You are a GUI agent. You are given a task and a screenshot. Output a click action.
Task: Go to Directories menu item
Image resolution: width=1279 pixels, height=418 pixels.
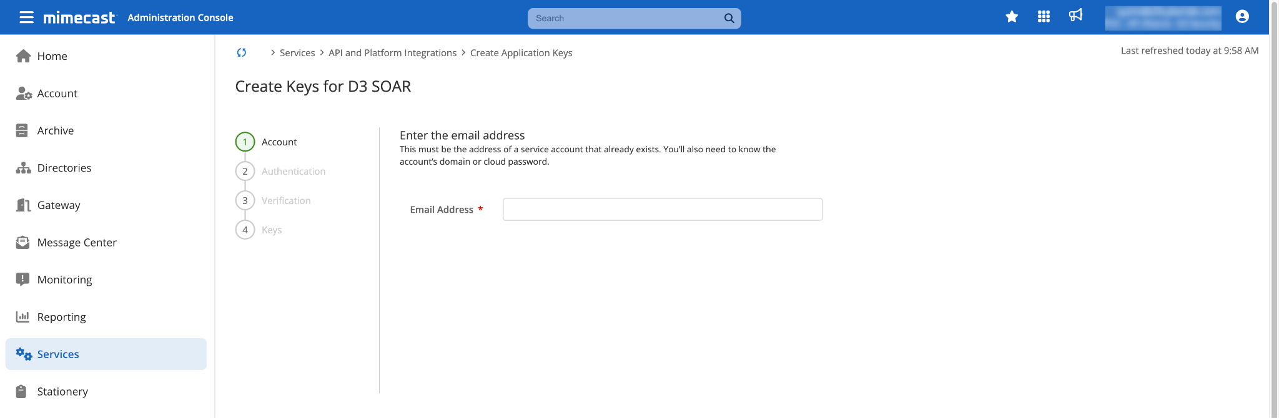(x=64, y=168)
